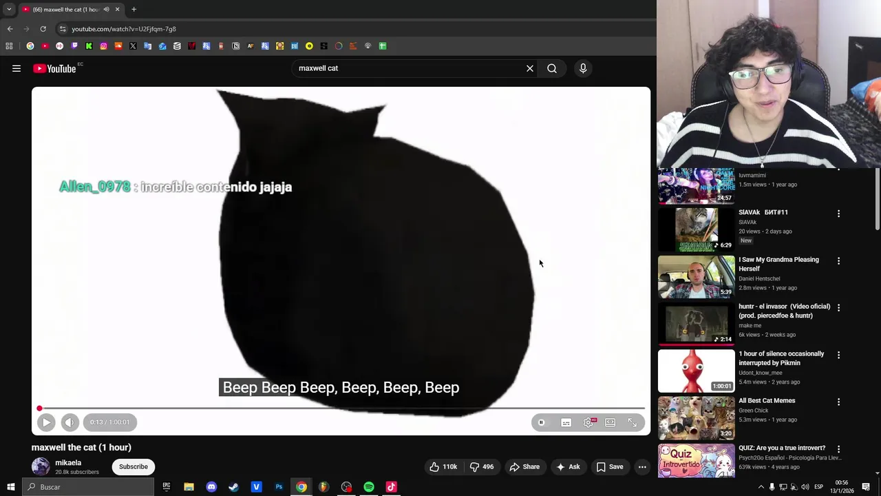Switch to theater mode
Screen dimensions: 881x496
611,423
